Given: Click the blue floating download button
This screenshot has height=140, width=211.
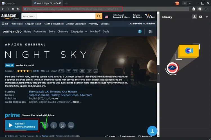Looking at the screenshot, I should pyautogui.click(x=152, y=131).
